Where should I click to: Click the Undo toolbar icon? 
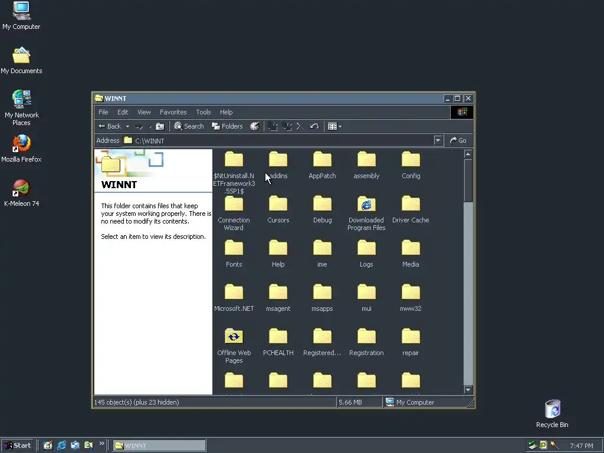click(x=314, y=126)
